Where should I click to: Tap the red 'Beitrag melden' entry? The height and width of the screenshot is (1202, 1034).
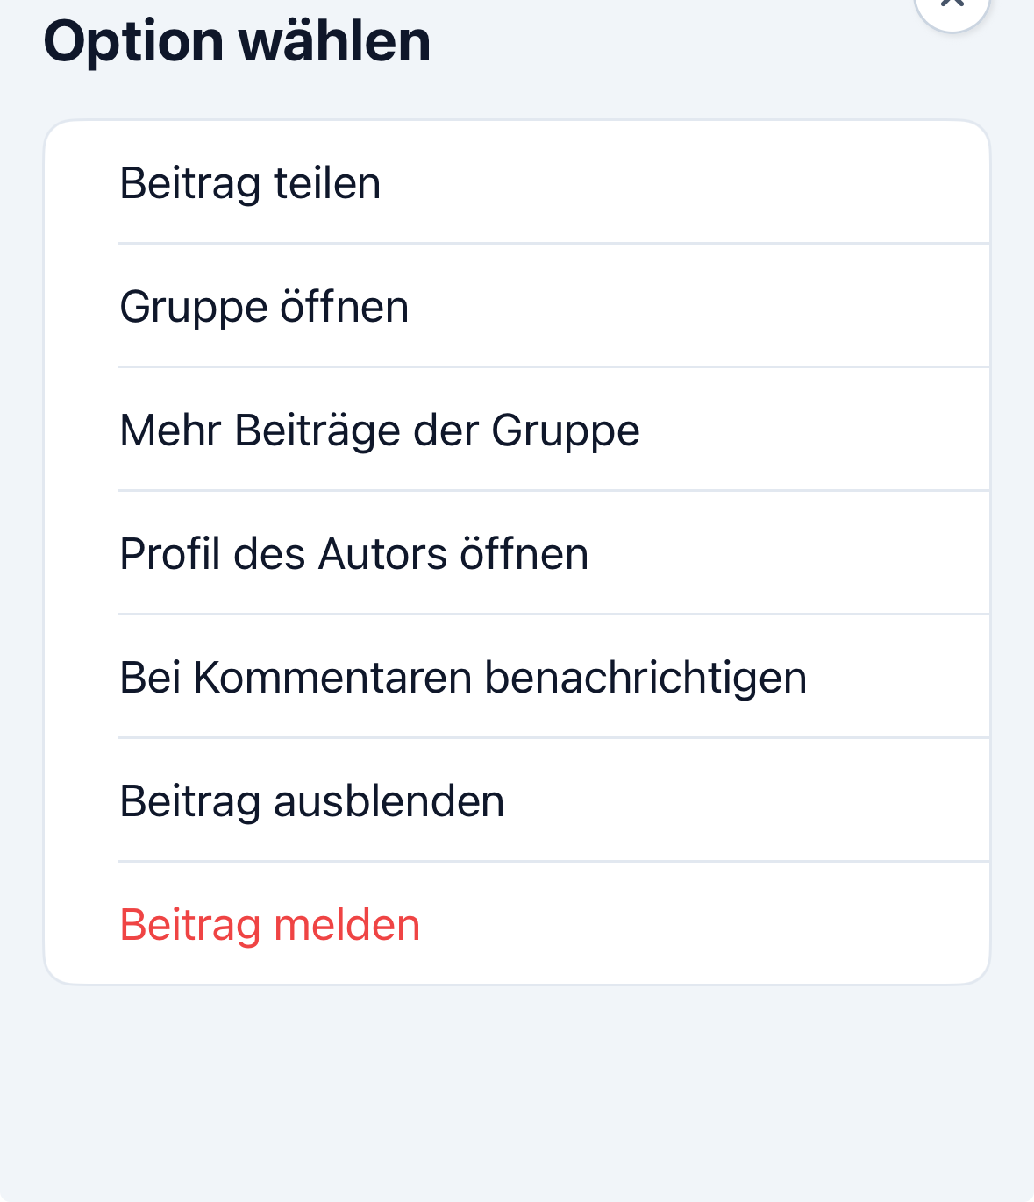pyautogui.click(x=270, y=925)
